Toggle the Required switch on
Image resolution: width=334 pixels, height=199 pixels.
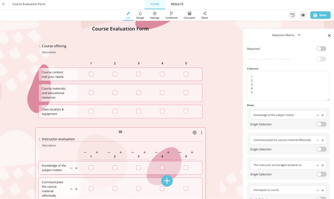point(321,49)
